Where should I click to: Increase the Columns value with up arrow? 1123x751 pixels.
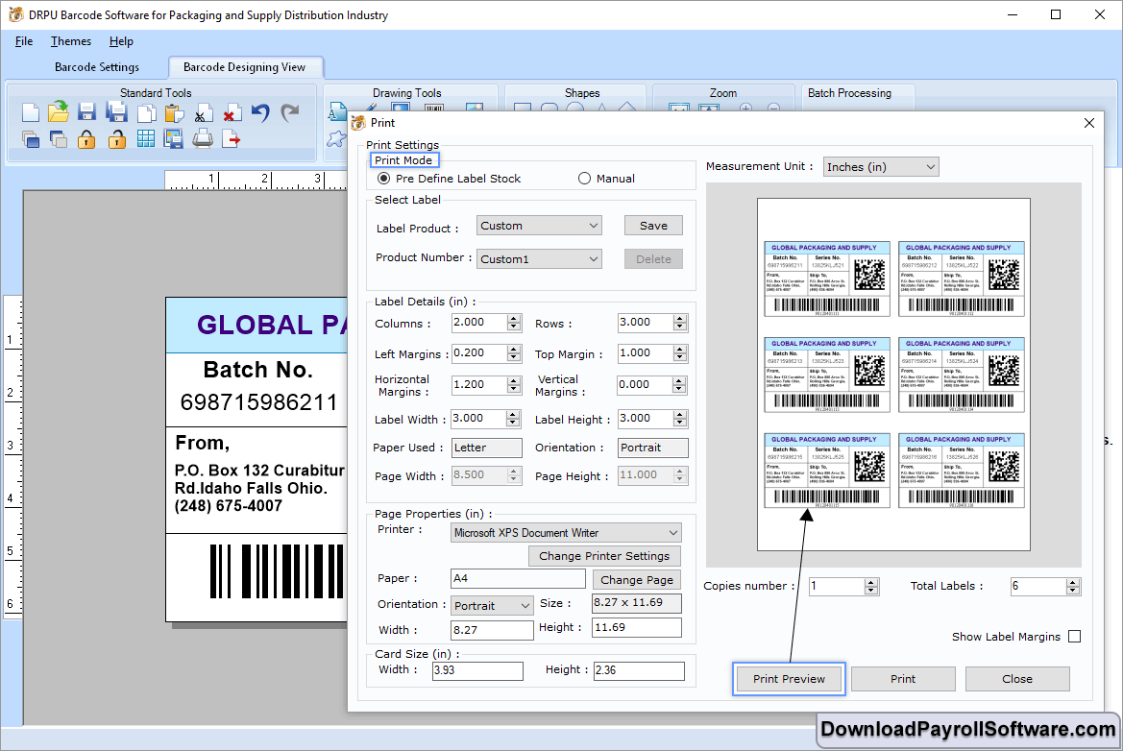(x=514, y=318)
